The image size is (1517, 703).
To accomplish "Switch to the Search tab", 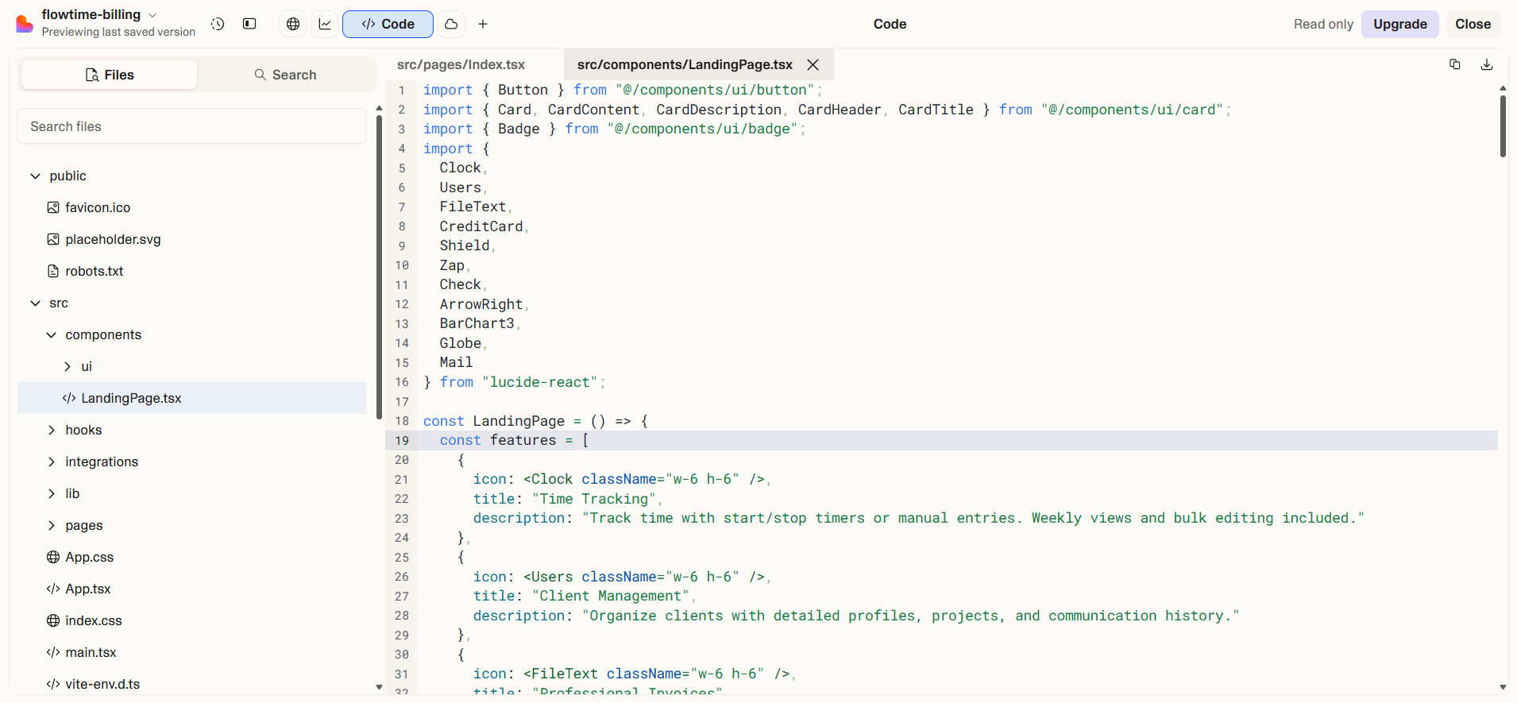I will click(285, 75).
